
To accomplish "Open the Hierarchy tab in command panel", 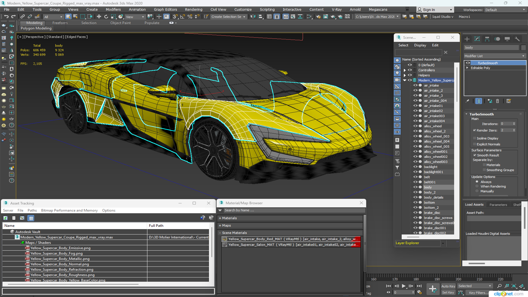I will click(487, 39).
